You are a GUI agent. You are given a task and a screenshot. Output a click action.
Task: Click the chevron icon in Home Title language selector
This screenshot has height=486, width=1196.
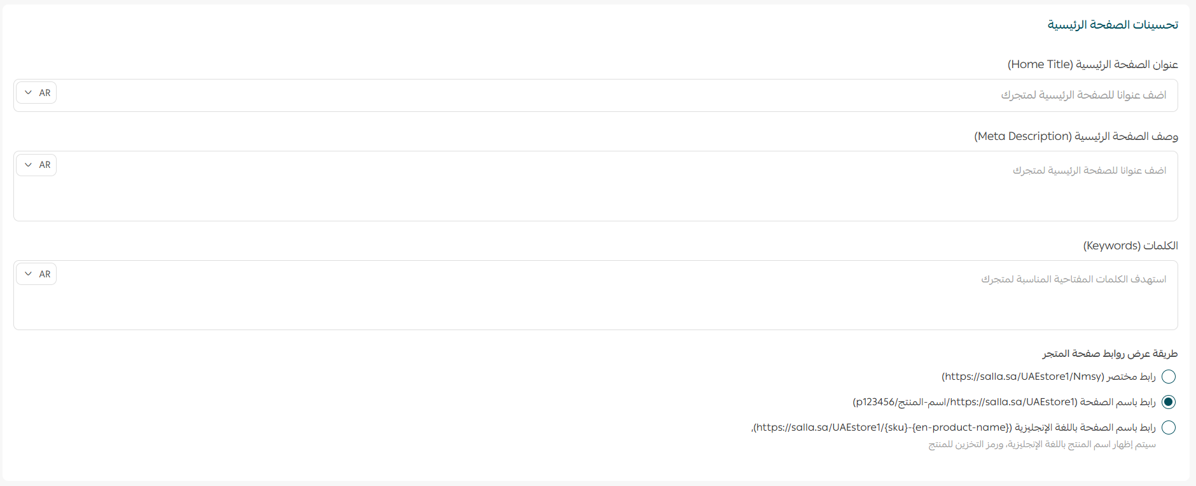click(28, 93)
